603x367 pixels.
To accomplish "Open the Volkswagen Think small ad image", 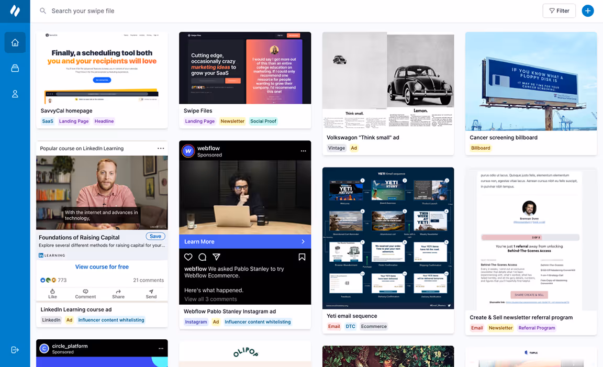I will (388, 82).
